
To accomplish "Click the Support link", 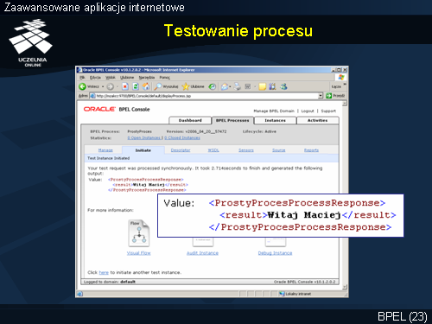I will [x=328, y=111].
